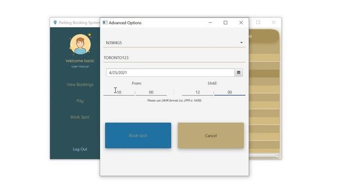The height and width of the screenshot is (196, 349).
Task: Minimize the Advanced Options window
Action: point(210,23)
